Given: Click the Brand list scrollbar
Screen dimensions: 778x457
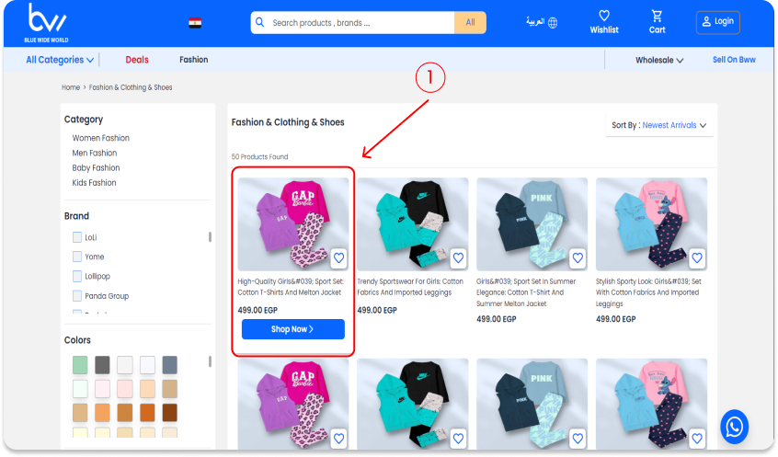Looking at the screenshot, I should tap(210, 237).
